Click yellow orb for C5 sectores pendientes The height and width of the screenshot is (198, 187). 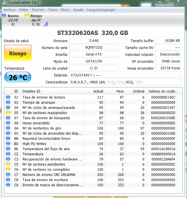tap(8, 164)
